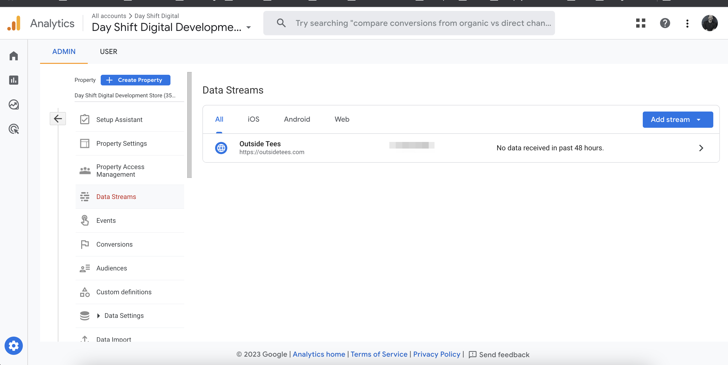
Task: Open the property selector dropdown arrow
Action: pos(248,27)
